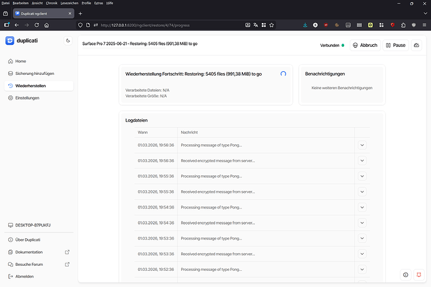
Task: Open the Lesezeichen menu
Action: pos(70,3)
